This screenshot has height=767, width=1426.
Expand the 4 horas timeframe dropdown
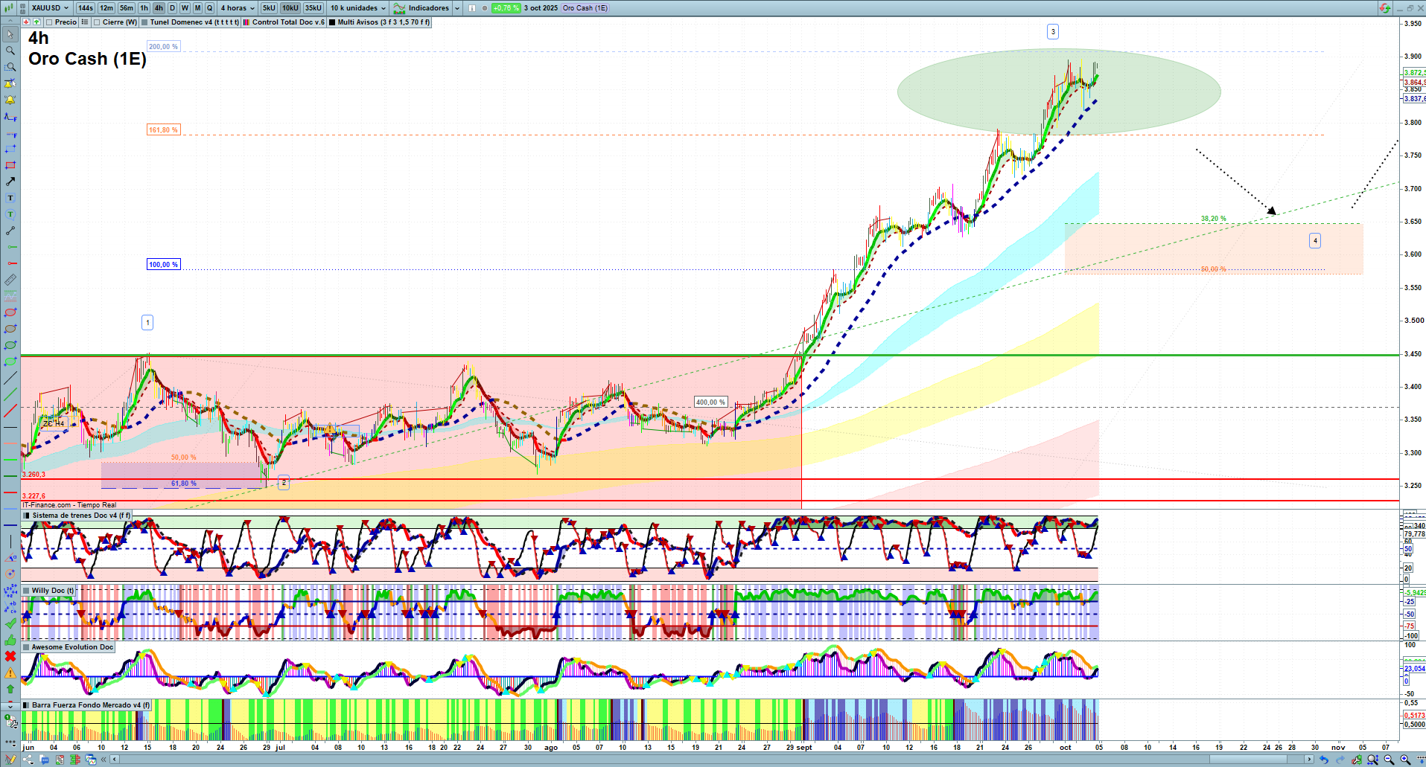pos(238,8)
